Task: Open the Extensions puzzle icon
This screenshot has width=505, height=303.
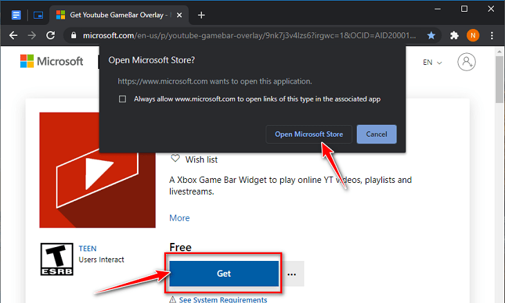Action: [454, 35]
